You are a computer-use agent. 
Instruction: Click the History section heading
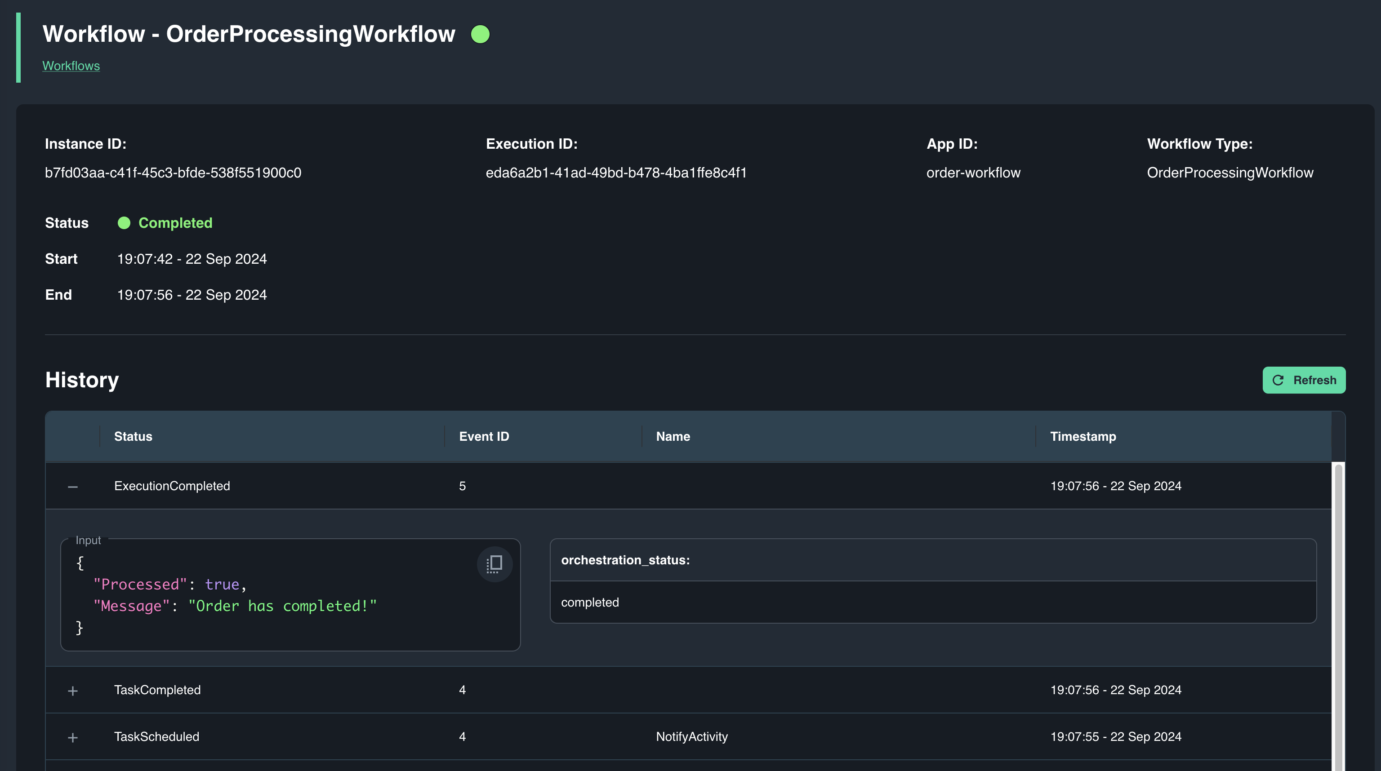pos(82,380)
